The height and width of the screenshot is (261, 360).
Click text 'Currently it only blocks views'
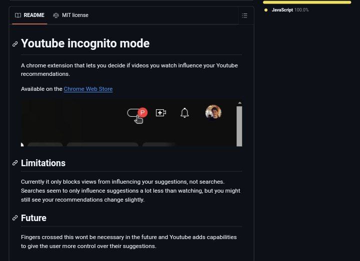130,191
